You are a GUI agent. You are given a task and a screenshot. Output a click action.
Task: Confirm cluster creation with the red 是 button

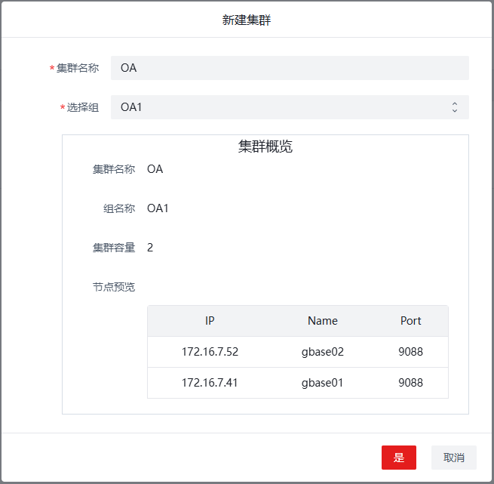coord(399,458)
